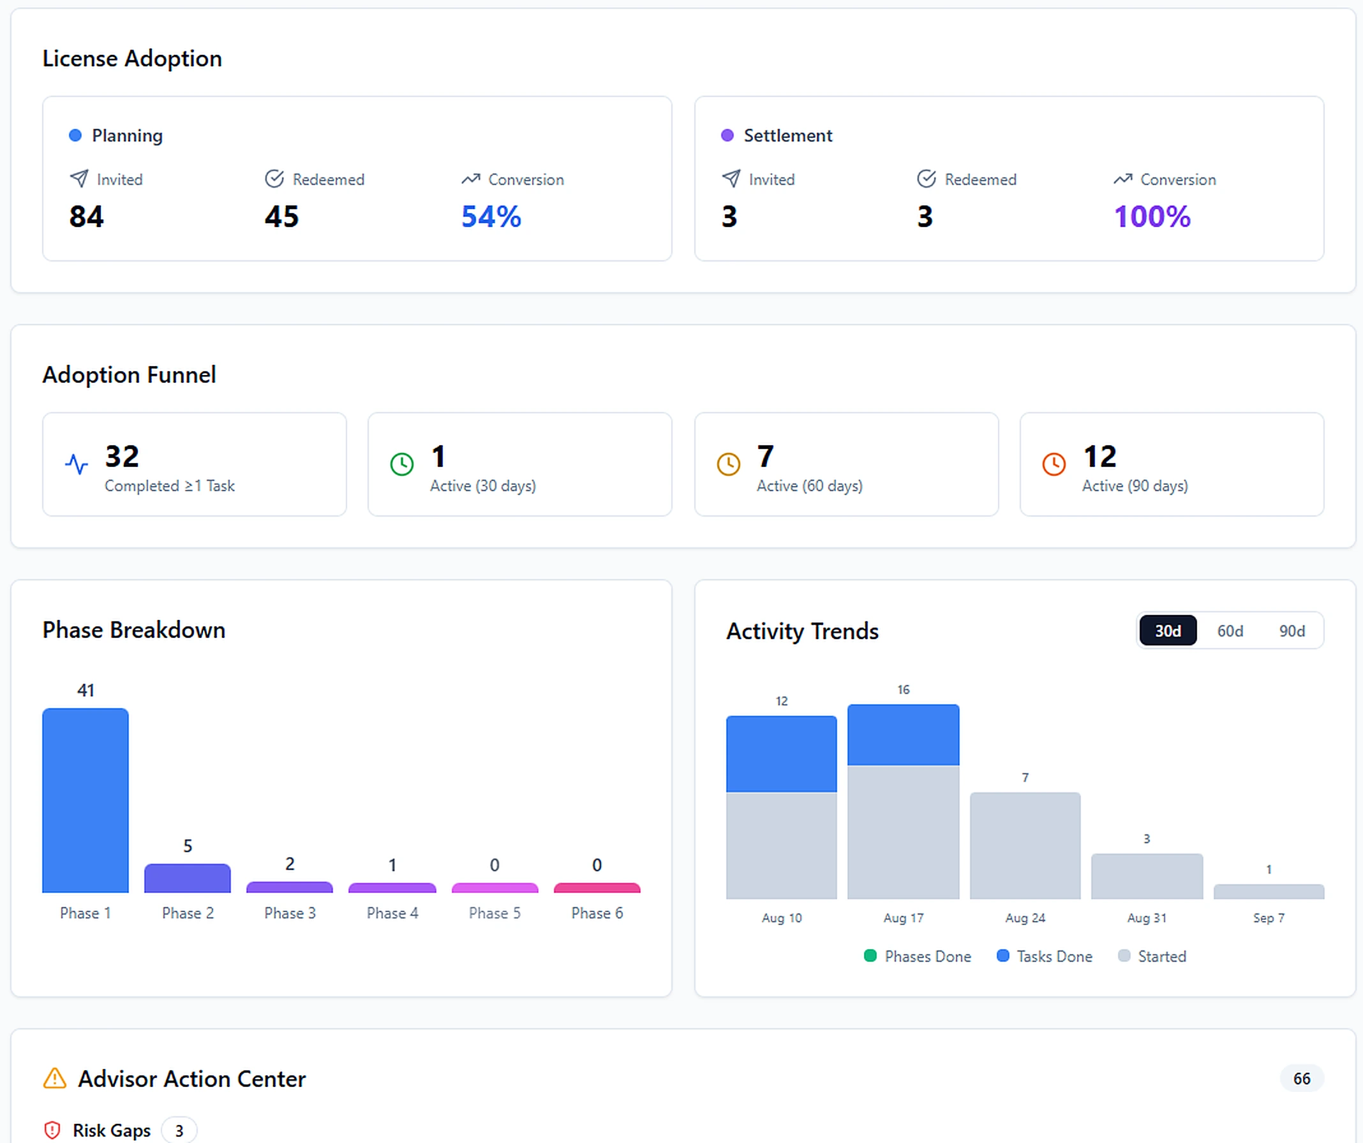Click the License Adoption heading
The width and height of the screenshot is (1363, 1143).
pyautogui.click(x=131, y=59)
